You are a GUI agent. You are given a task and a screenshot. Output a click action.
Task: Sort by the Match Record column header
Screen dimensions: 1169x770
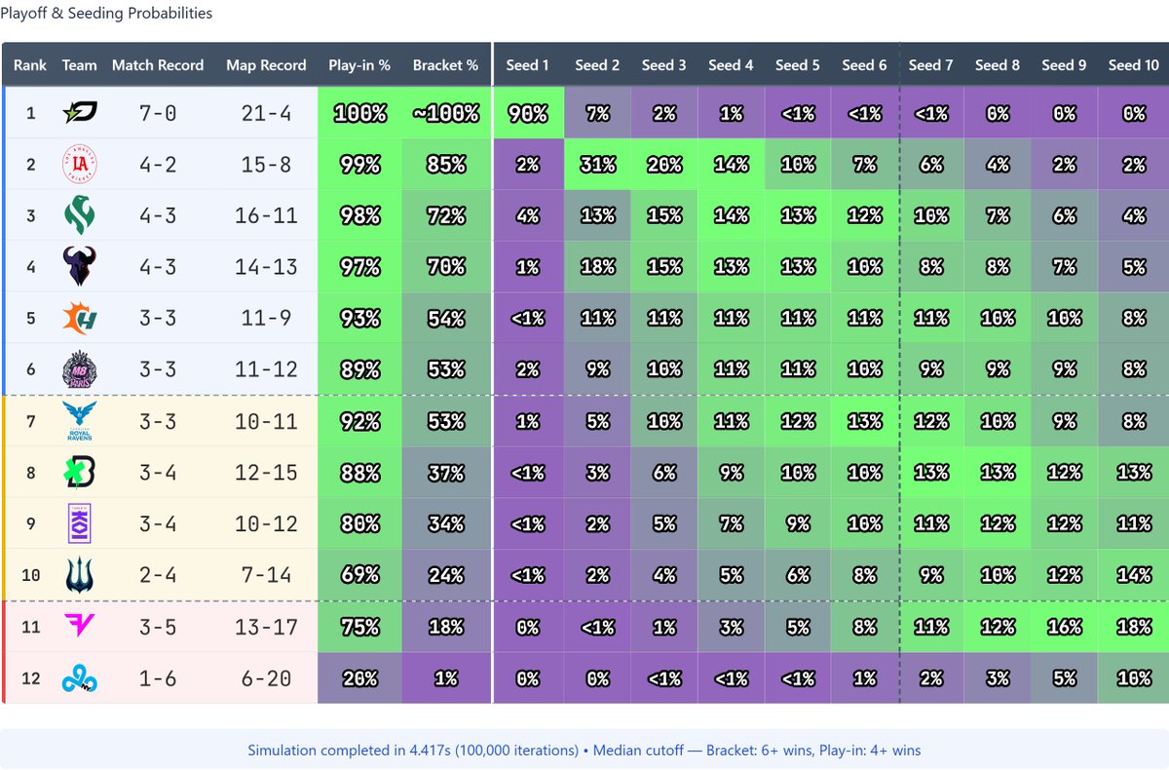tap(158, 65)
